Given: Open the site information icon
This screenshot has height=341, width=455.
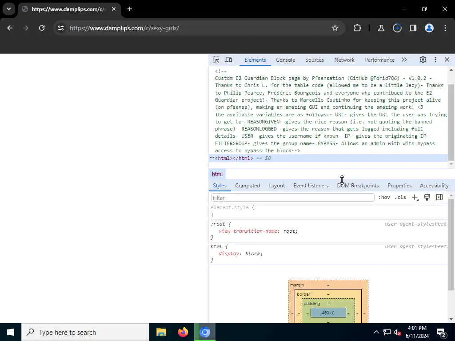Looking at the screenshot, I should (x=60, y=28).
